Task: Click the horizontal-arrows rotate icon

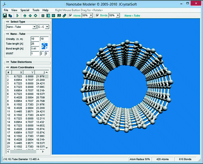Action: coord(30,16)
